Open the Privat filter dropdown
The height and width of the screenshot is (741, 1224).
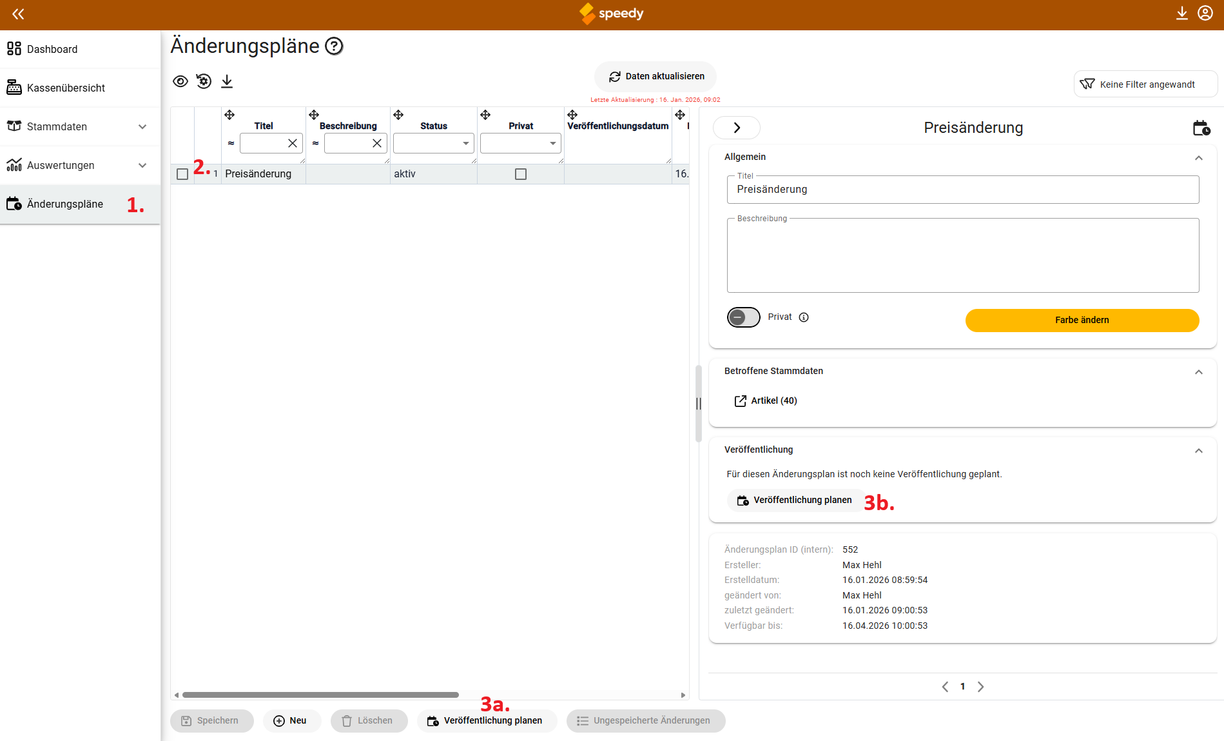click(x=521, y=143)
